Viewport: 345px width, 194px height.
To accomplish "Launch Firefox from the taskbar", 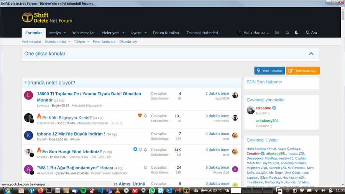I will [x=40, y=190].
